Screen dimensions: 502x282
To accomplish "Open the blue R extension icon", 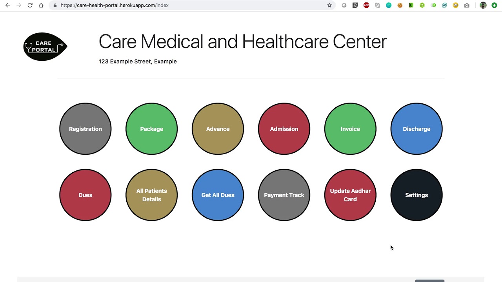I will (x=444, y=5).
